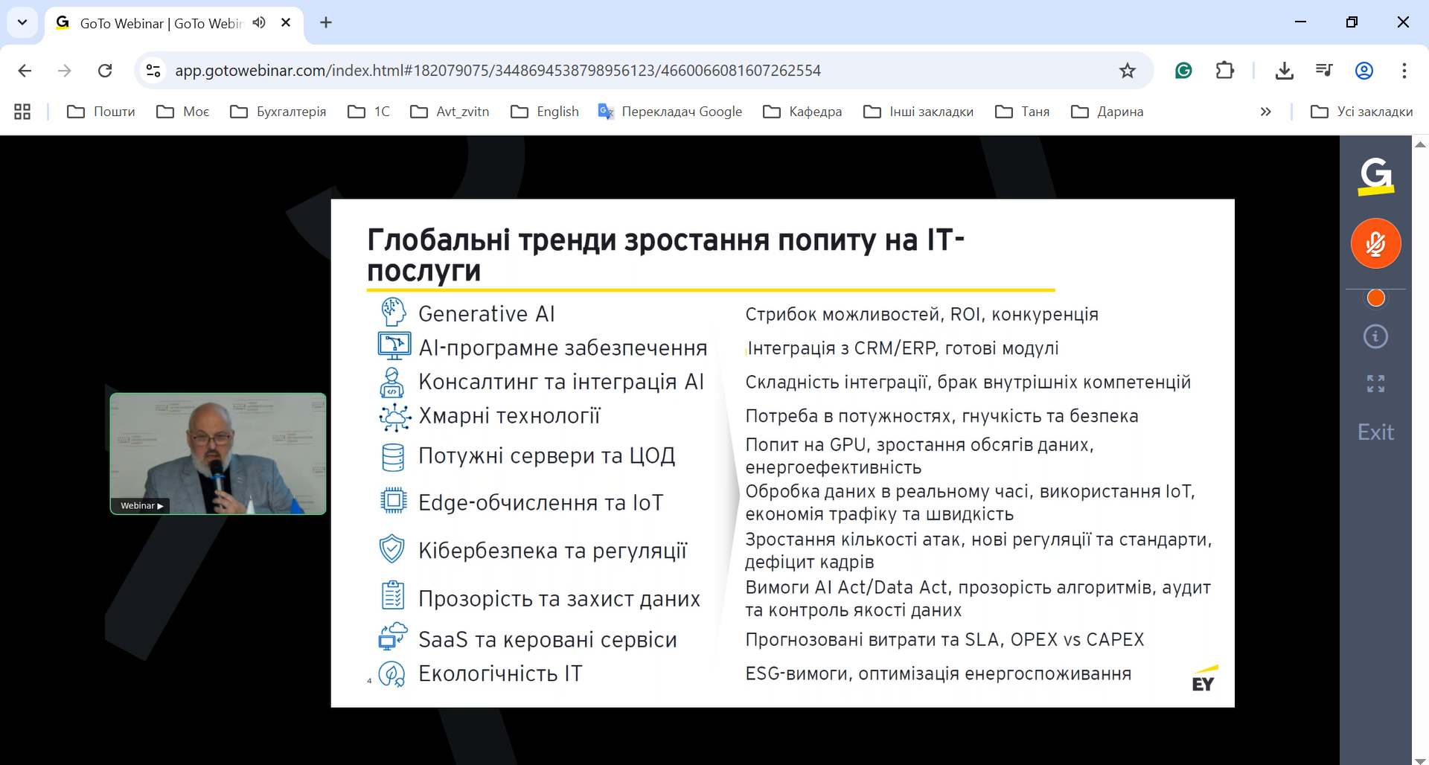Open the Chrome three-dot menu

pos(1404,71)
